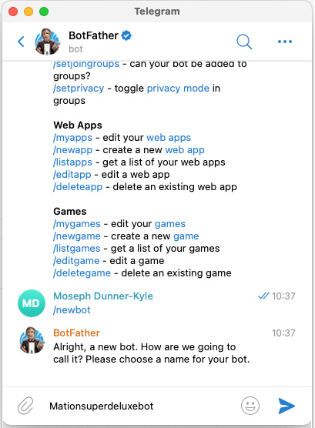Click the verified badge beside BotFather

click(x=126, y=35)
